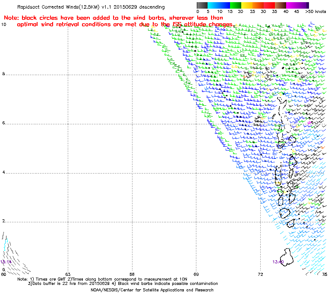Click the '20' label under the color scale
Viewport: 328px width, 297px height.
[240, 12]
